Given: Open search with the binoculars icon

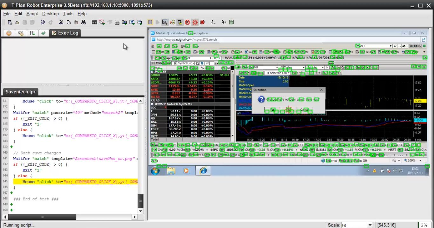Looking at the screenshot, I should (84, 22).
